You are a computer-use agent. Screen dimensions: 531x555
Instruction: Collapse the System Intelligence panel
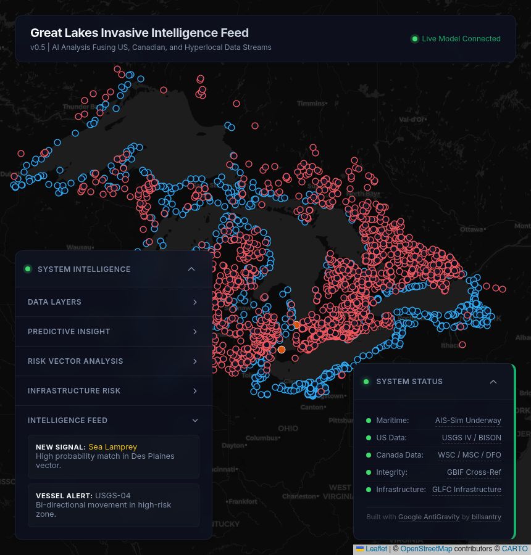[191, 269]
